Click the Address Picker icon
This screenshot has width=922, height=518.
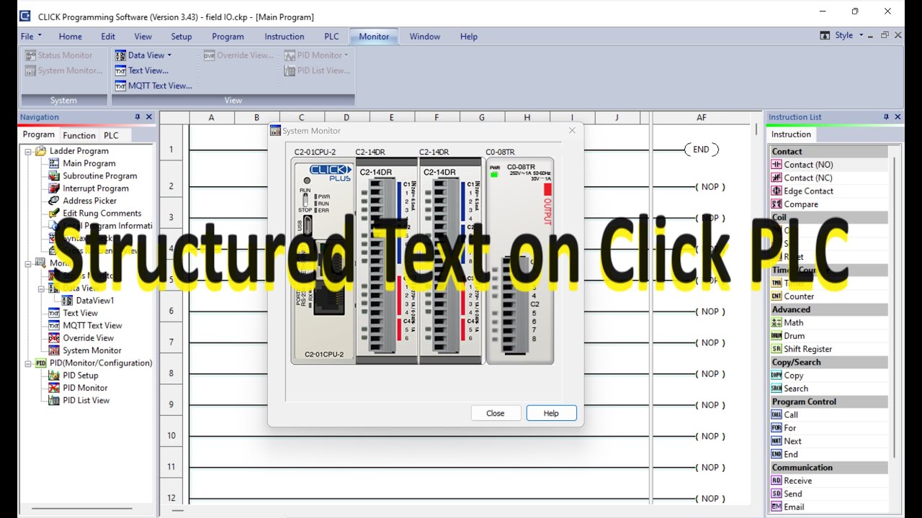[x=54, y=201]
